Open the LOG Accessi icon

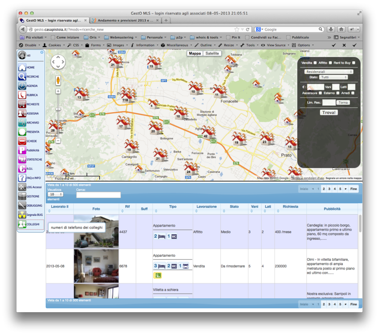tap(22, 187)
